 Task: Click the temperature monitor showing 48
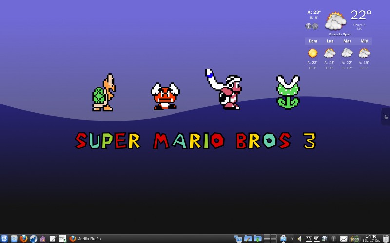click(x=316, y=239)
